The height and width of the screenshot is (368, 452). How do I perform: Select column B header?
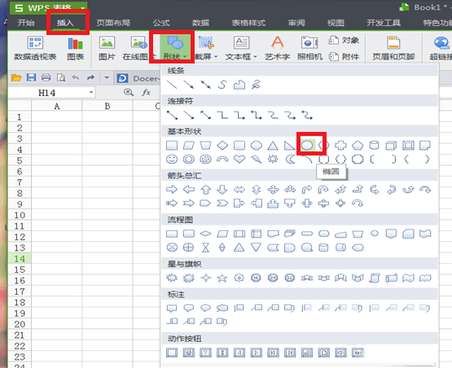(108, 106)
